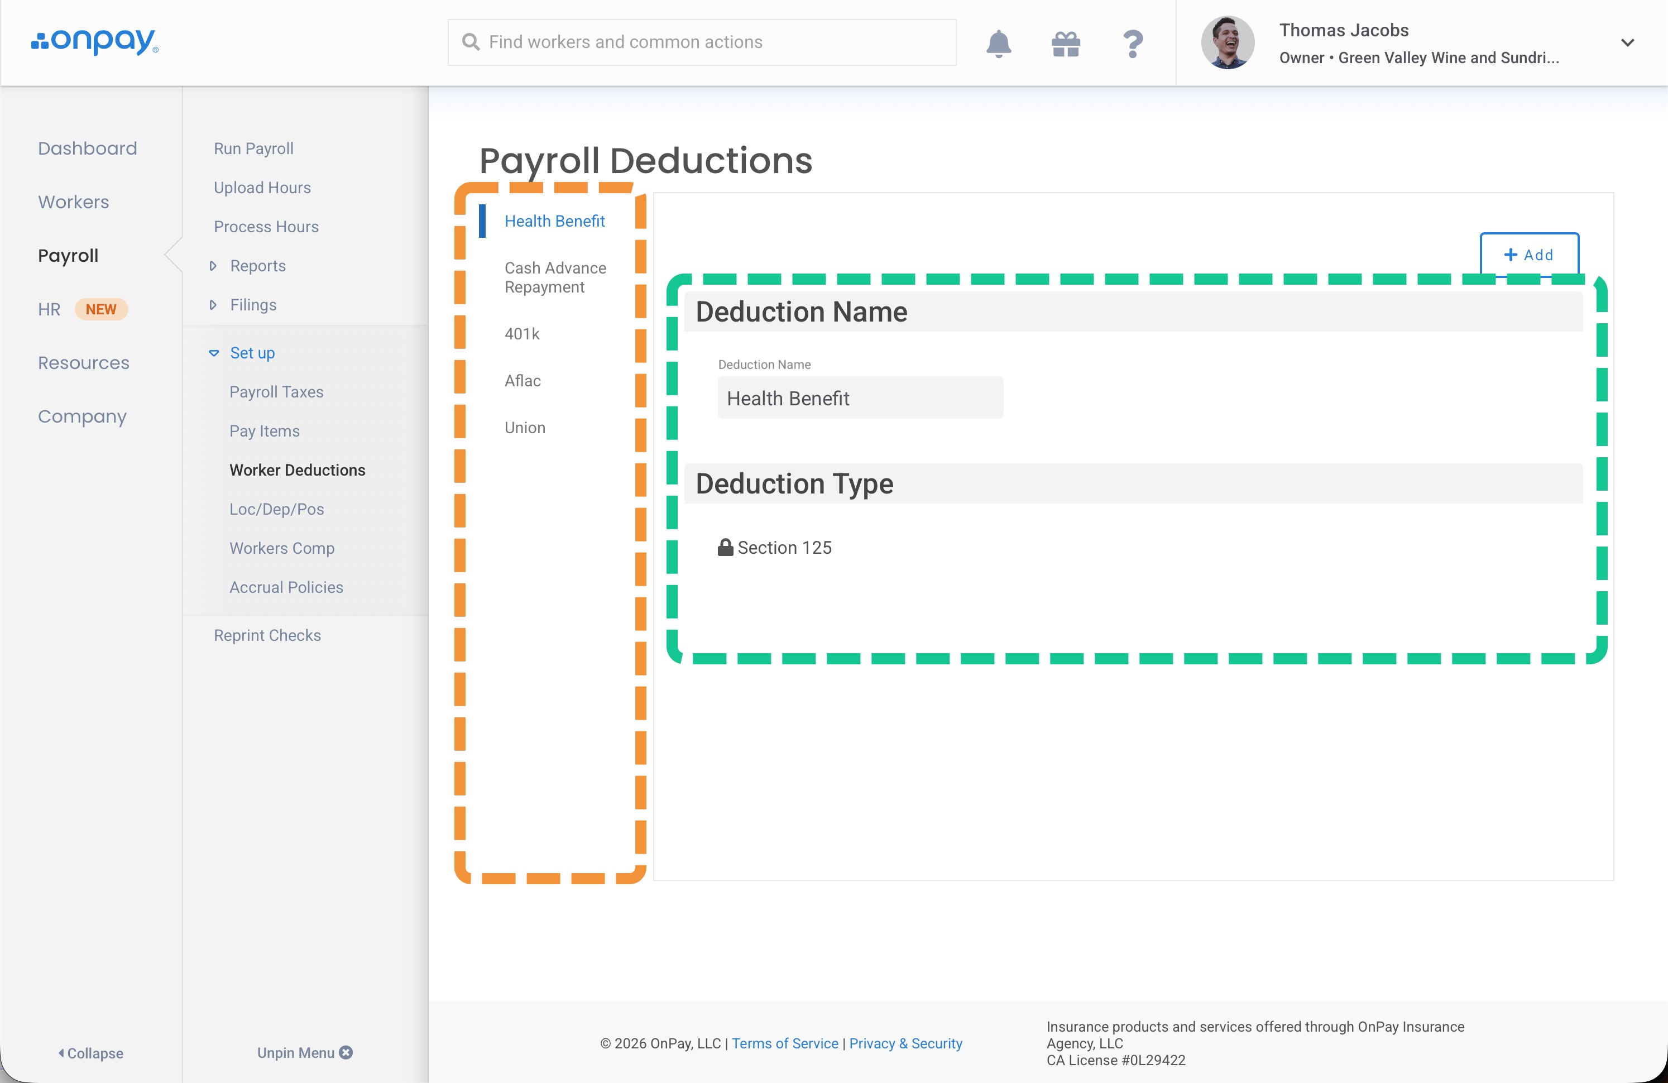Click the search magnifier icon

(x=471, y=42)
